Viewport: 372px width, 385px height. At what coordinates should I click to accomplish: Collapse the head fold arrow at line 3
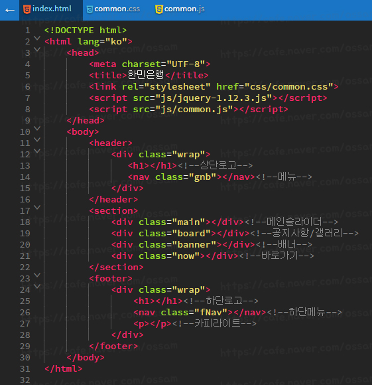[37, 49]
